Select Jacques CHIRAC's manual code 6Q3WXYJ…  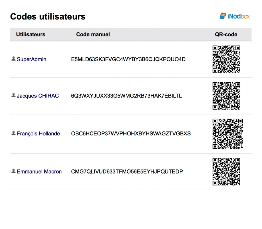(126, 96)
